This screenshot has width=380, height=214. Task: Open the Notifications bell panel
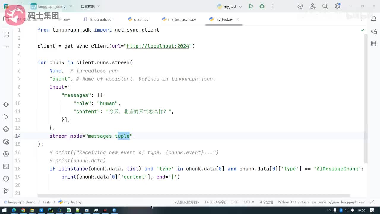pos(374,19)
